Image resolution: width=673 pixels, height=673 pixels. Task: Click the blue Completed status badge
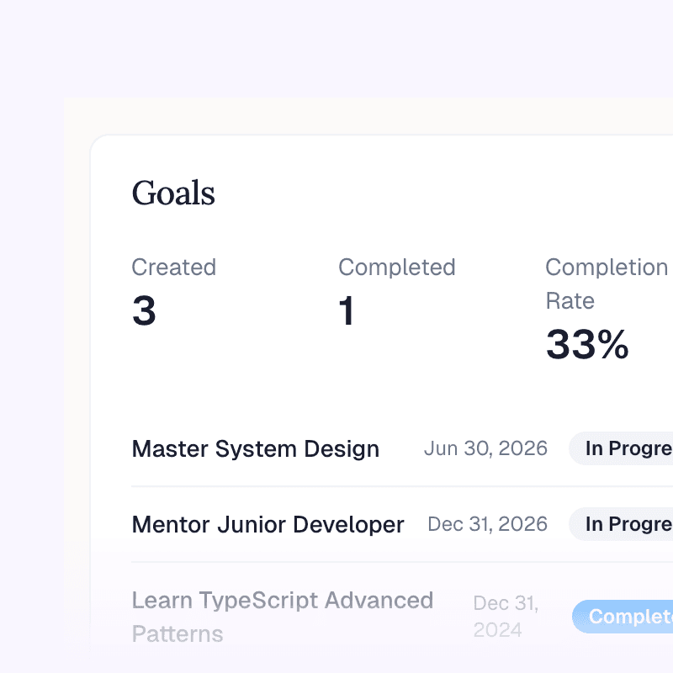(x=627, y=617)
